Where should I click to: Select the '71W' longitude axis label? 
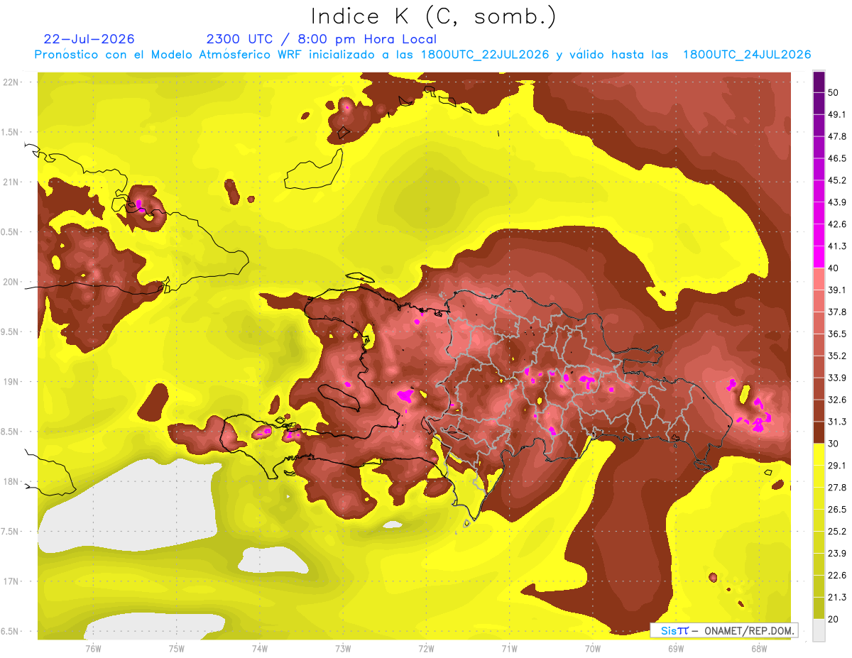pyautogui.click(x=509, y=648)
